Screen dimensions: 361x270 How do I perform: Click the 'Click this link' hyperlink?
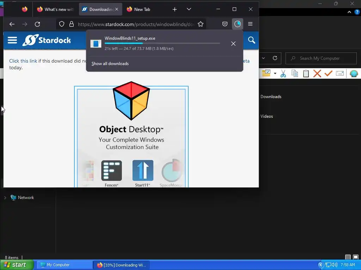point(23,61)
